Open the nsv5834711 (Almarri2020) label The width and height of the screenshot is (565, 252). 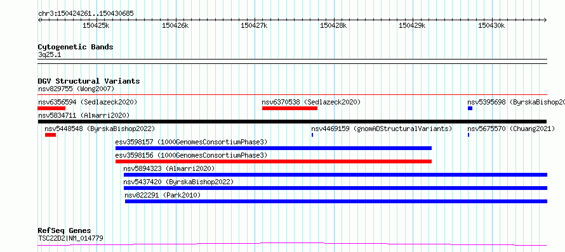[84, 115]
